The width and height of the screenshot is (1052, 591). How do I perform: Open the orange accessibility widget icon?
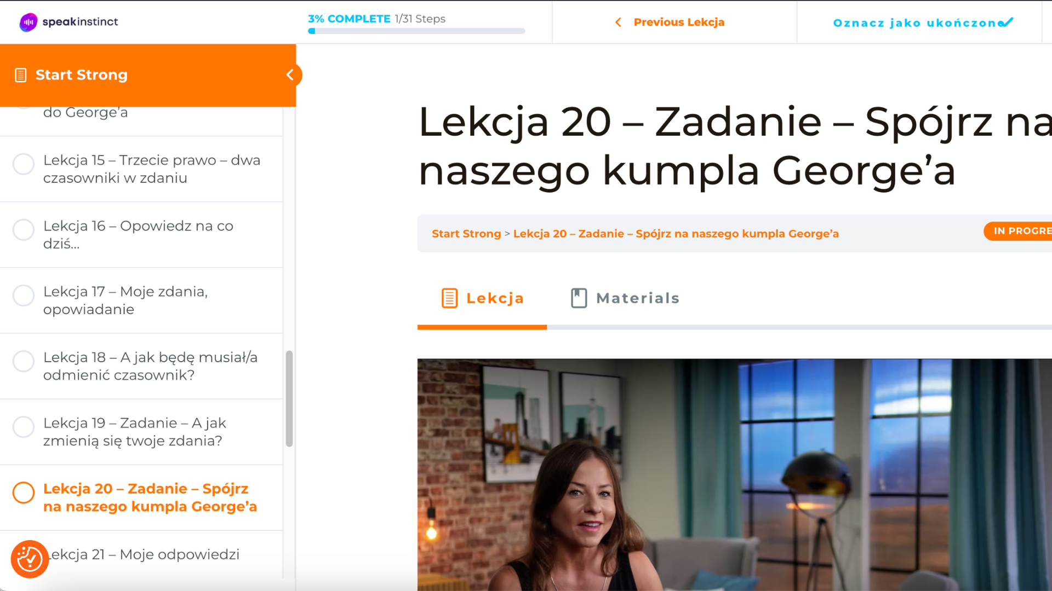click(30, 559)
